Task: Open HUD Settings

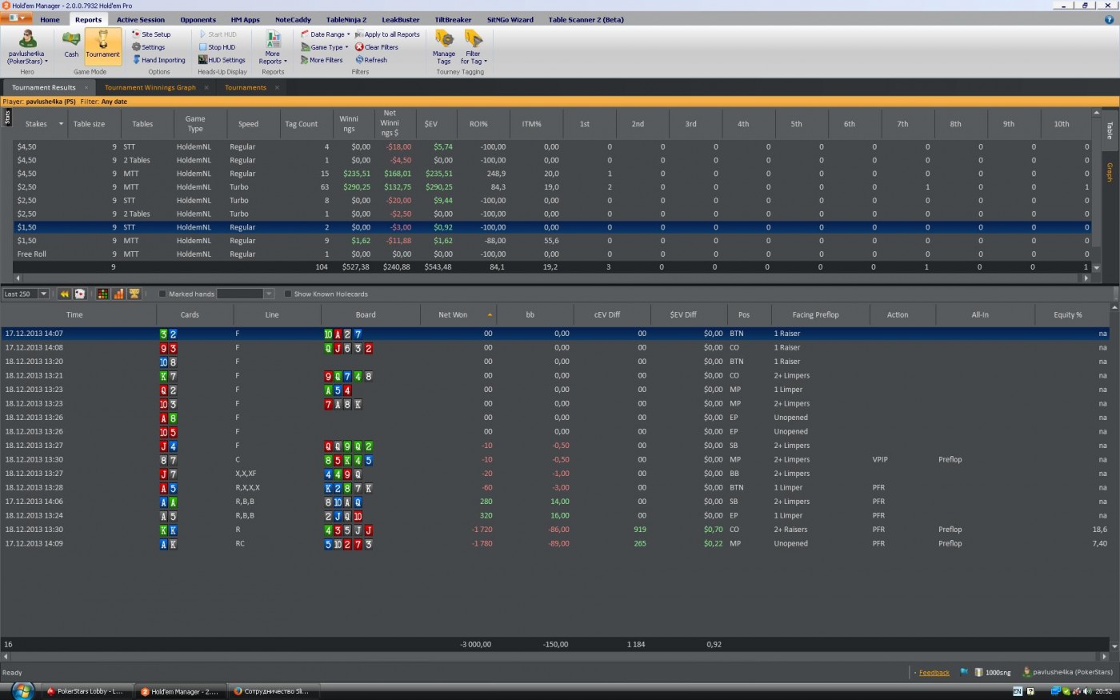Action: click(x=222, y=60)
